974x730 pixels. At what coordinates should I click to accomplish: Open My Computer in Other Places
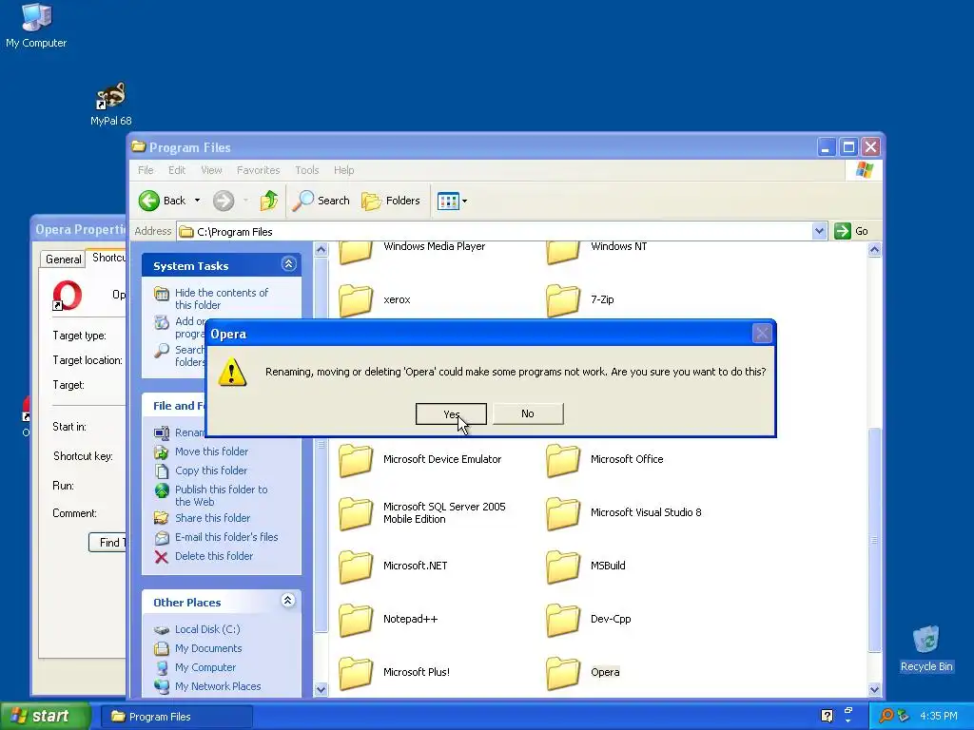click(205, 668)
